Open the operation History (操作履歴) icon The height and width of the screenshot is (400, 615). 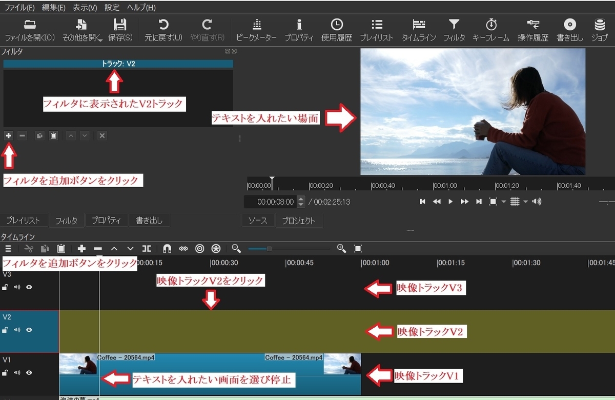pyautogui.click(x=533, y=24)
